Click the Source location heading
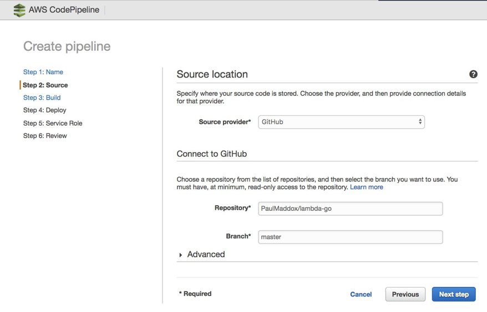This screenshot has height=312, width=487. [212, 74]
